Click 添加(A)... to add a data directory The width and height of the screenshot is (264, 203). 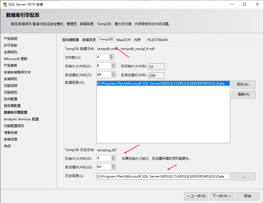(x=243, y=84)
